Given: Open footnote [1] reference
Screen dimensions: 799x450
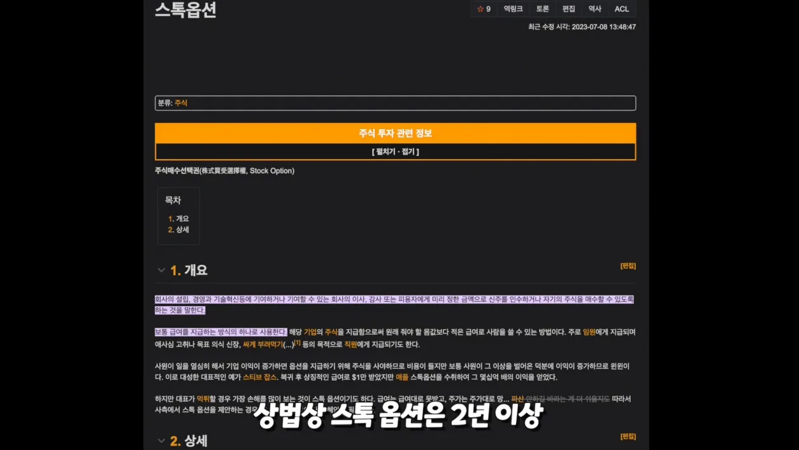Looking at the screenshot, I should pyautogui.click(x=297, y=342).
